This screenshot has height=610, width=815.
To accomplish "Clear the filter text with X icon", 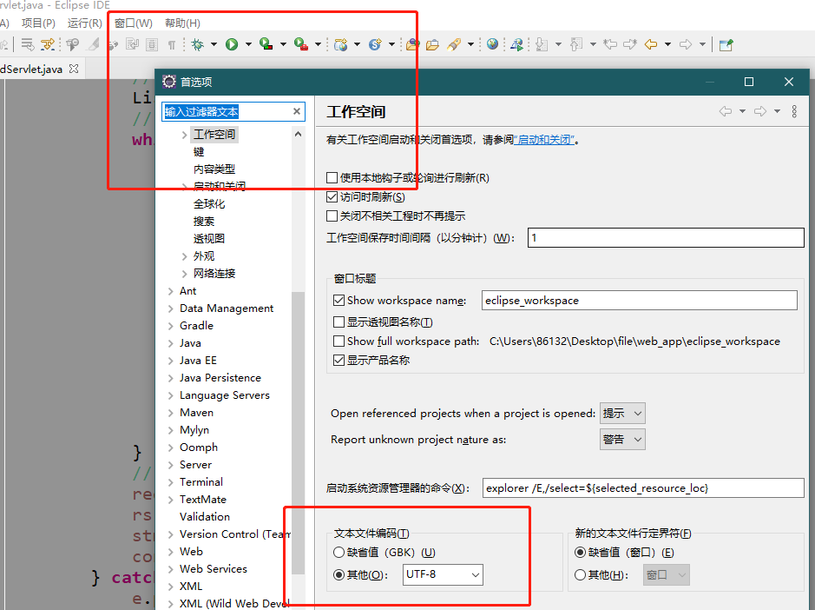I will [x=297, y=111].
